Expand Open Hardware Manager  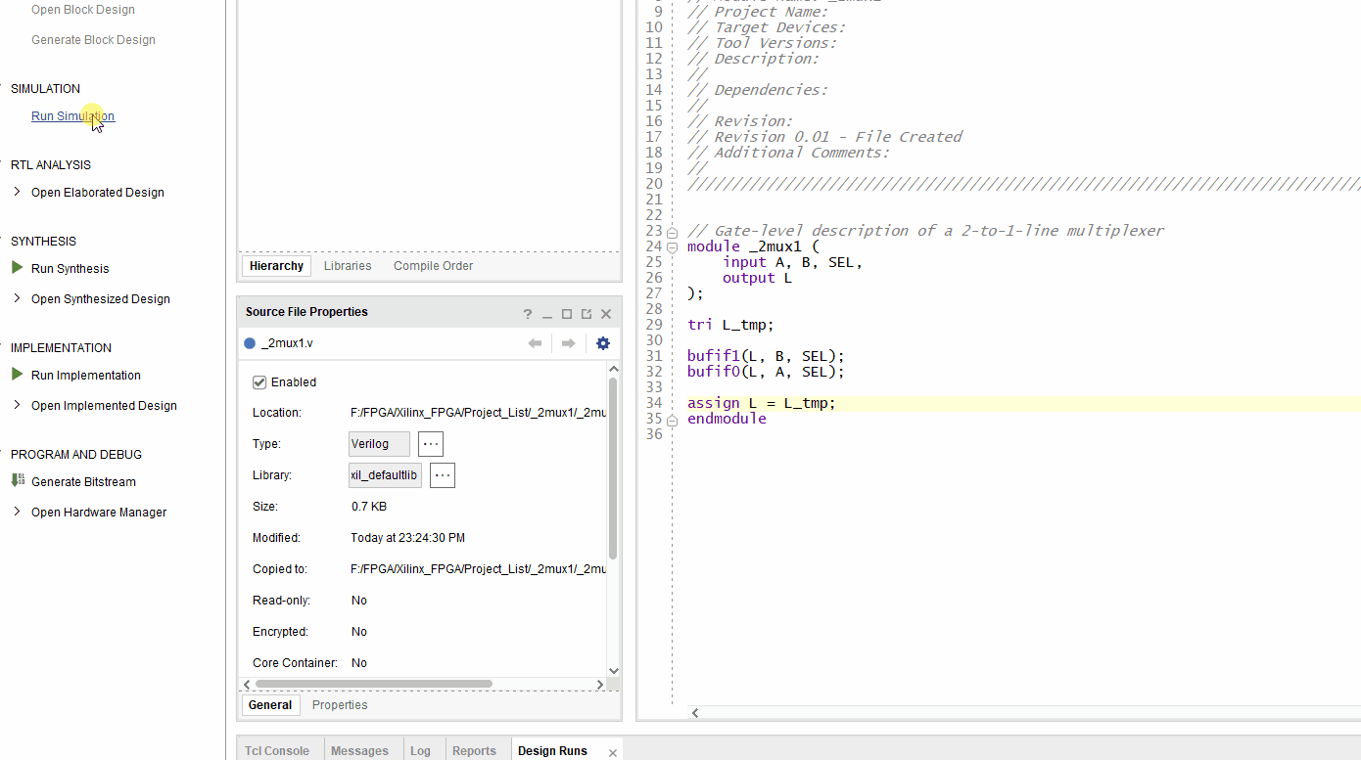coord(17,512)
